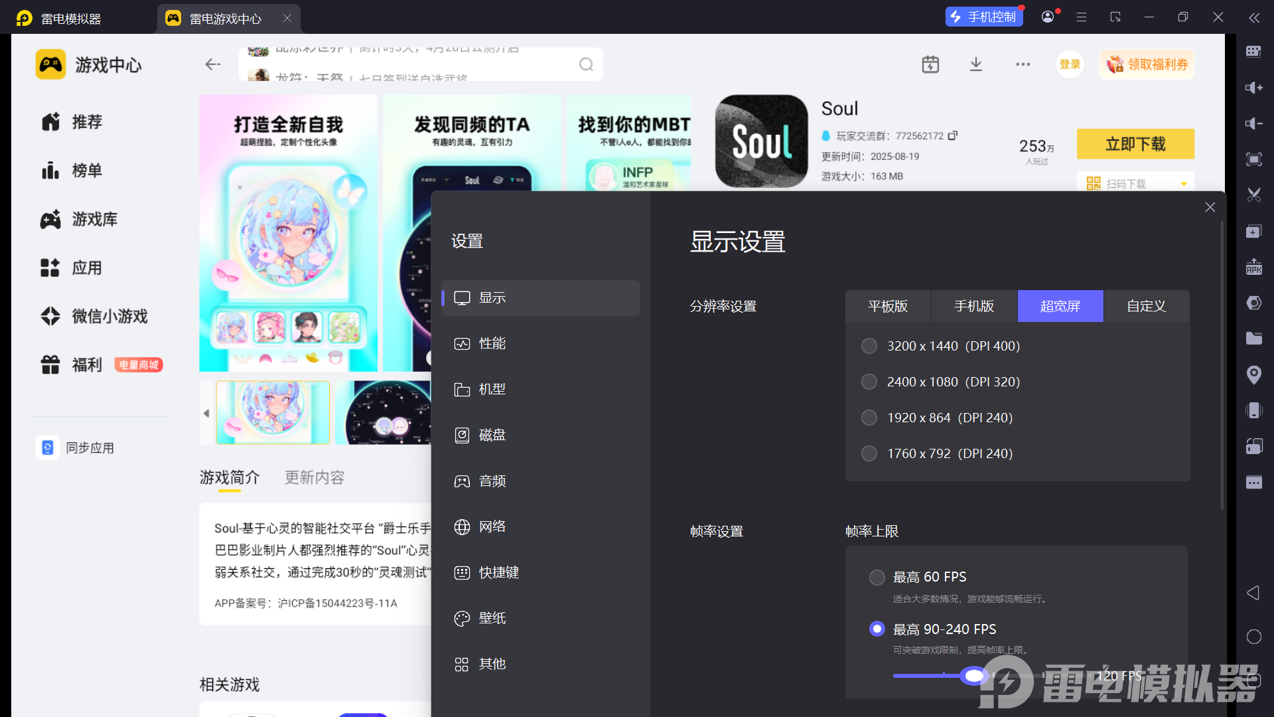Open the location pin tool
The width and height of the screenshot is (1274, 717).
(x=1253, y=374)
